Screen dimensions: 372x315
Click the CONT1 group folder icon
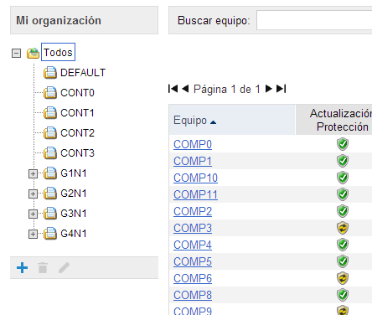50,113
